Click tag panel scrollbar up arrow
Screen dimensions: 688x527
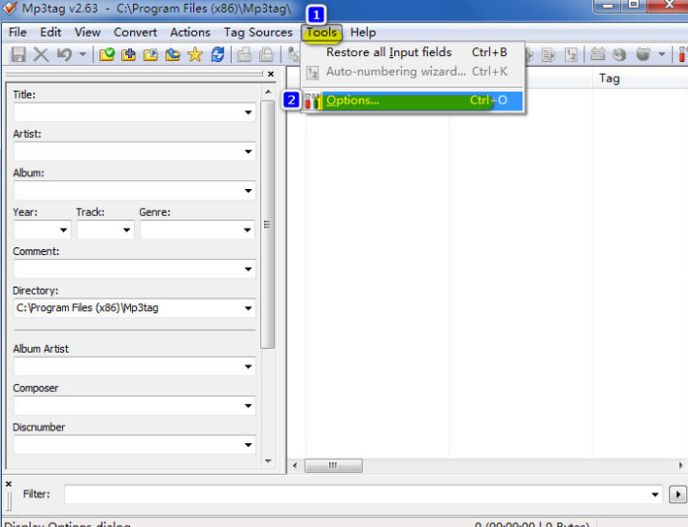point(268,92)
